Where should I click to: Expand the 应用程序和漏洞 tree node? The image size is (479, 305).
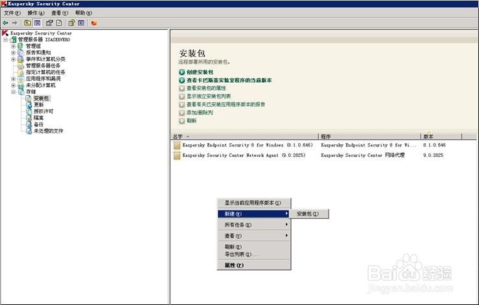pyautogui.click(x=13, y=79)
